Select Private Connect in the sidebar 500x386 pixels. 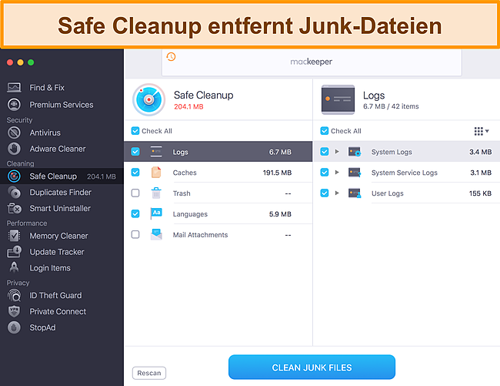pos(58,311)
